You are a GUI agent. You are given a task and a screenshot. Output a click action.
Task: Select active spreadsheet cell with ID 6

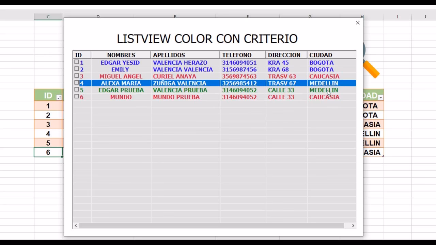(x=48, y=152)
